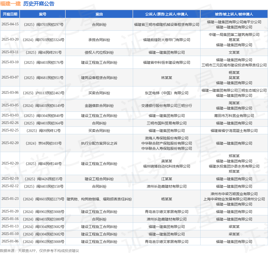
Task: Click defendant 上海中梁物业发展有限公司漳州分公司
Action: point(234,199)
